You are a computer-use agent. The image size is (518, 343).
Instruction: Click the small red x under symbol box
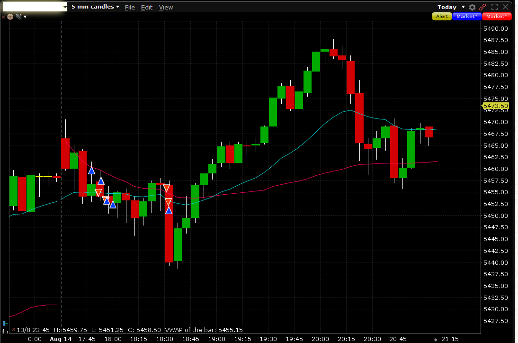pos(3,17)
